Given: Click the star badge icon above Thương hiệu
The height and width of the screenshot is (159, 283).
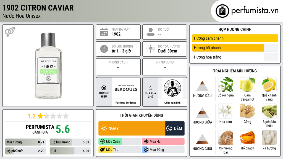Looking at the screenshot, I should 104,88.
